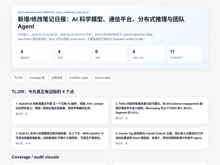This screenshot has width=220, height=165.
Task: Select the 公开视觉资产 stat card showing 11
Action: pos(185,54)
